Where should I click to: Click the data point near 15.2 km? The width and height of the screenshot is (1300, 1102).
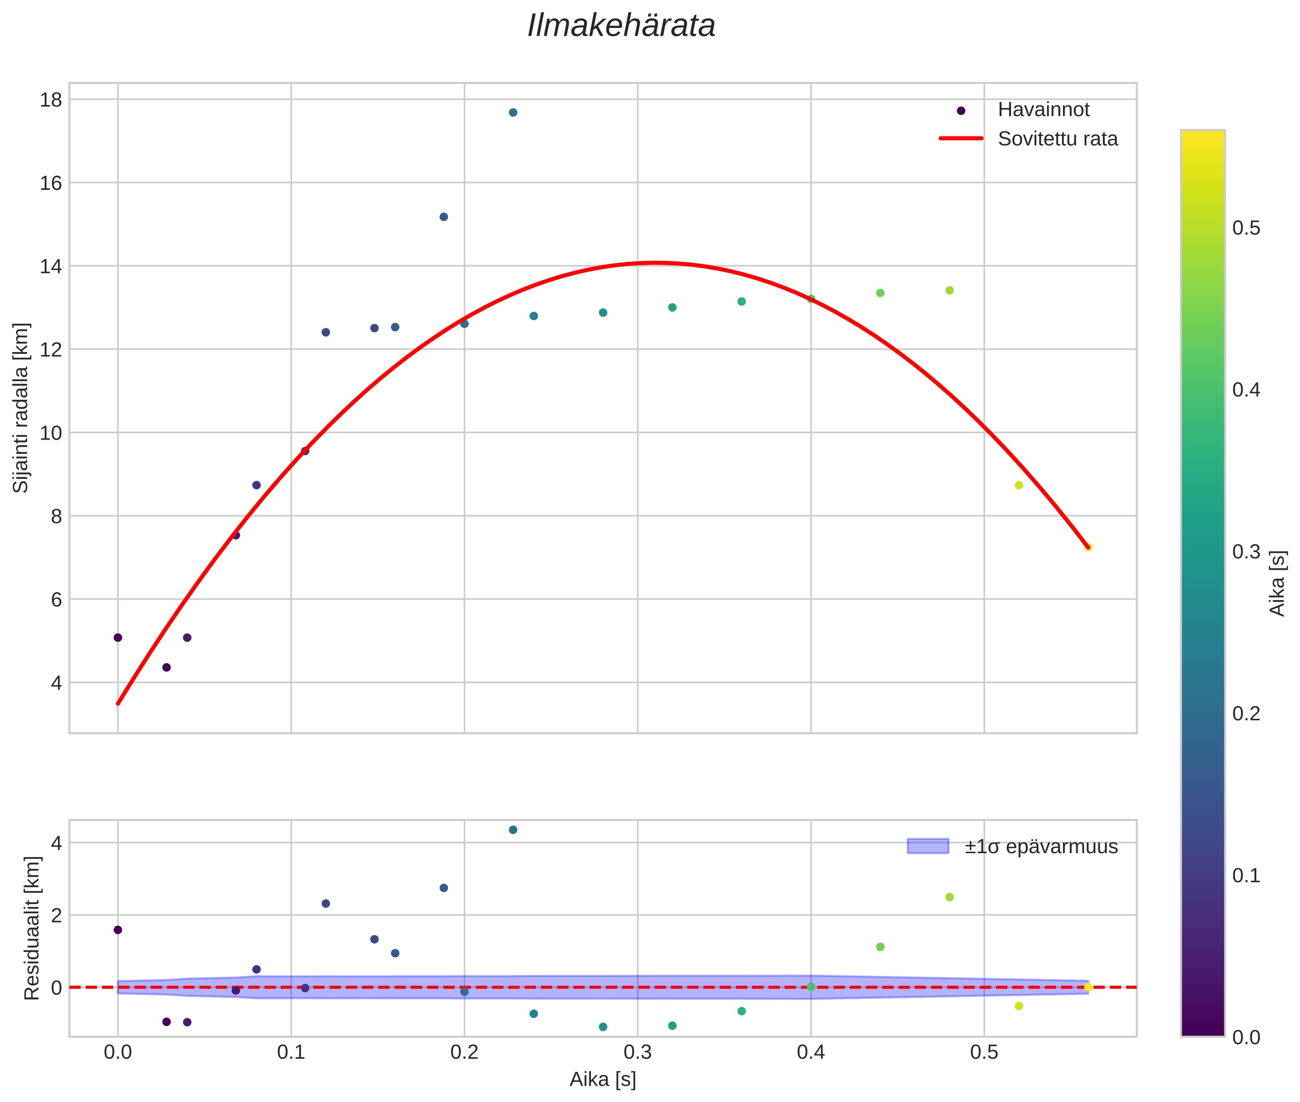coord(444,217)
